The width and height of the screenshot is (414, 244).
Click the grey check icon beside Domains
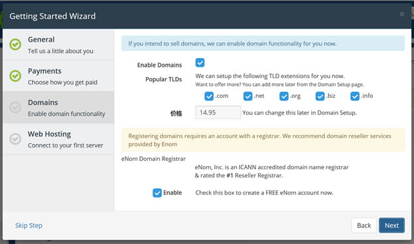click(15, 107)
